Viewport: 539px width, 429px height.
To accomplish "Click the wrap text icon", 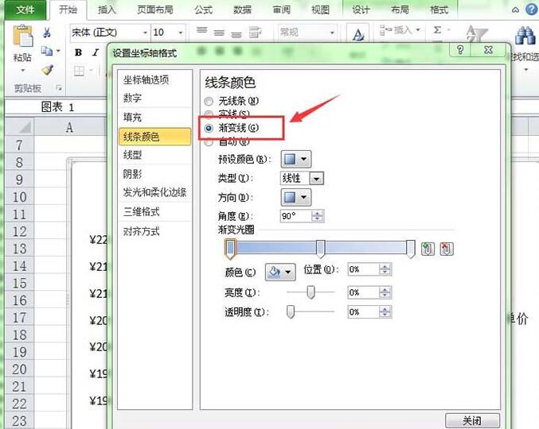I will point(255,32).
